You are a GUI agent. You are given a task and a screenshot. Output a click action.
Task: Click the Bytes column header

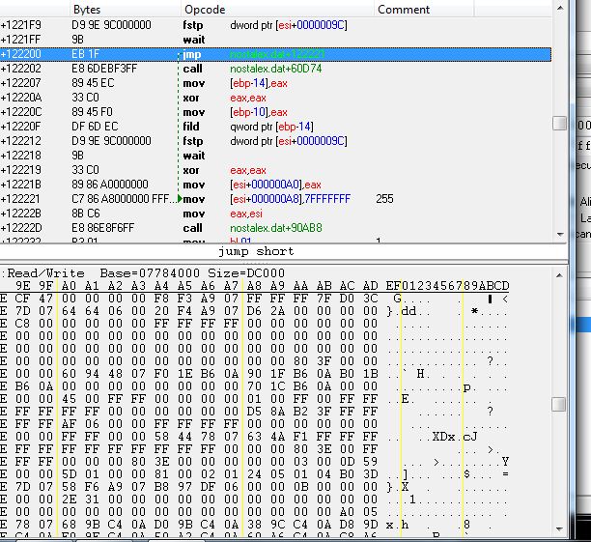[x=87, y=9]
